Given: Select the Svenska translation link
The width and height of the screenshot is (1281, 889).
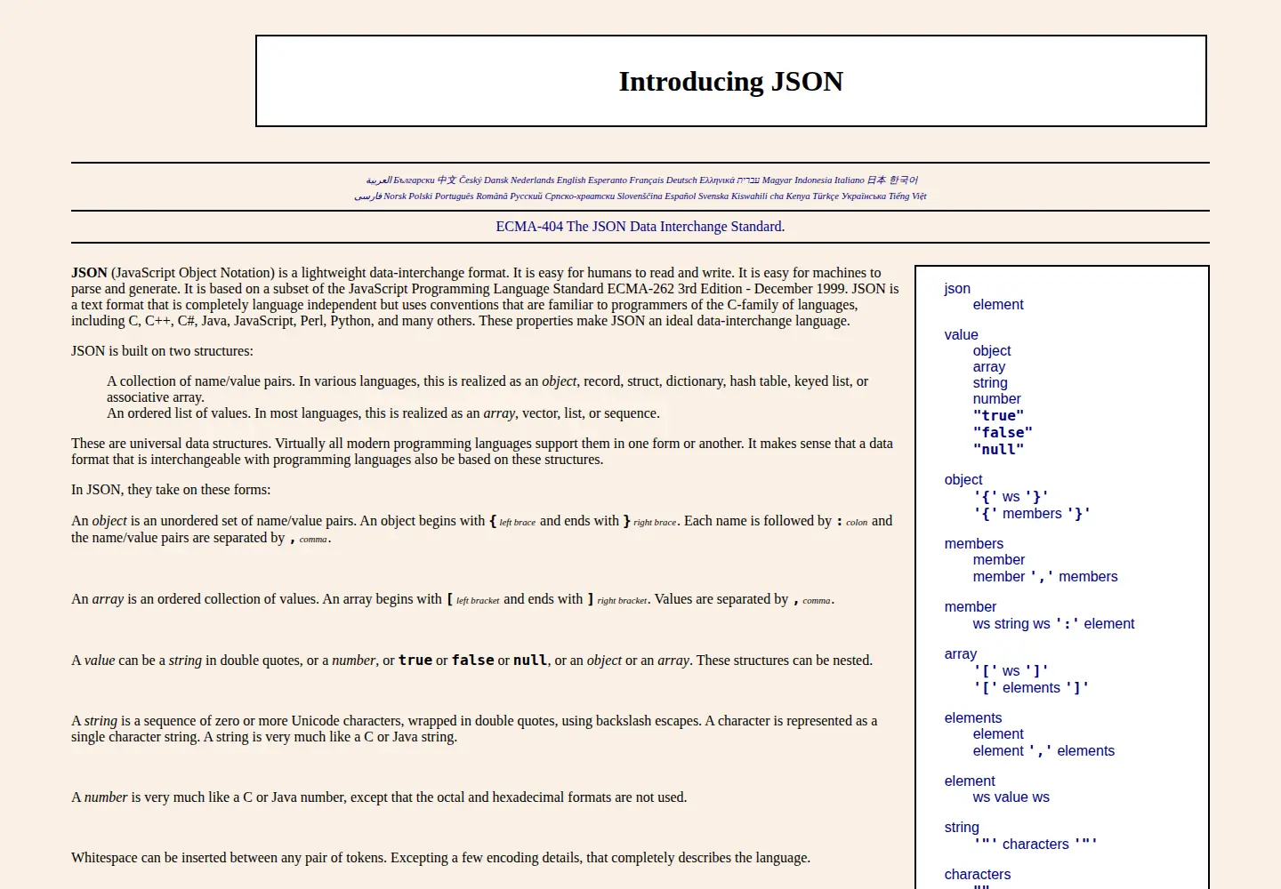Looking at the screenshot, I should [713, 196].
